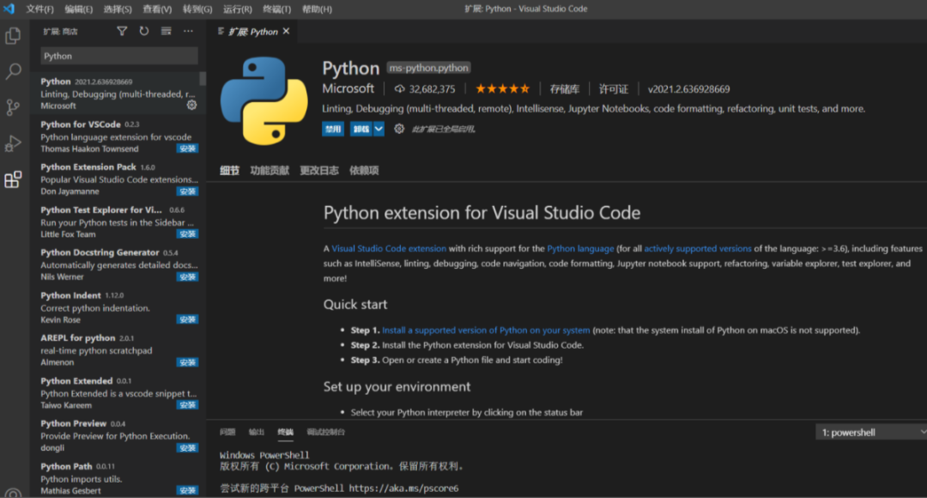Viewport: 927px width, 498px height.
Task: Click the version v2021.2.636928669 text
Action: coord(688,89)
